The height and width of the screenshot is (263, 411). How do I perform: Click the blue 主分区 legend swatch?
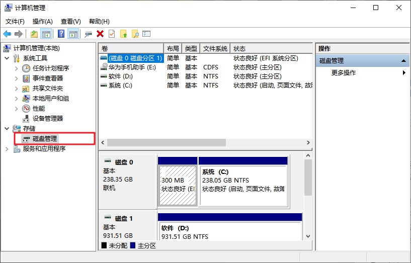click(x=133, y=245)
